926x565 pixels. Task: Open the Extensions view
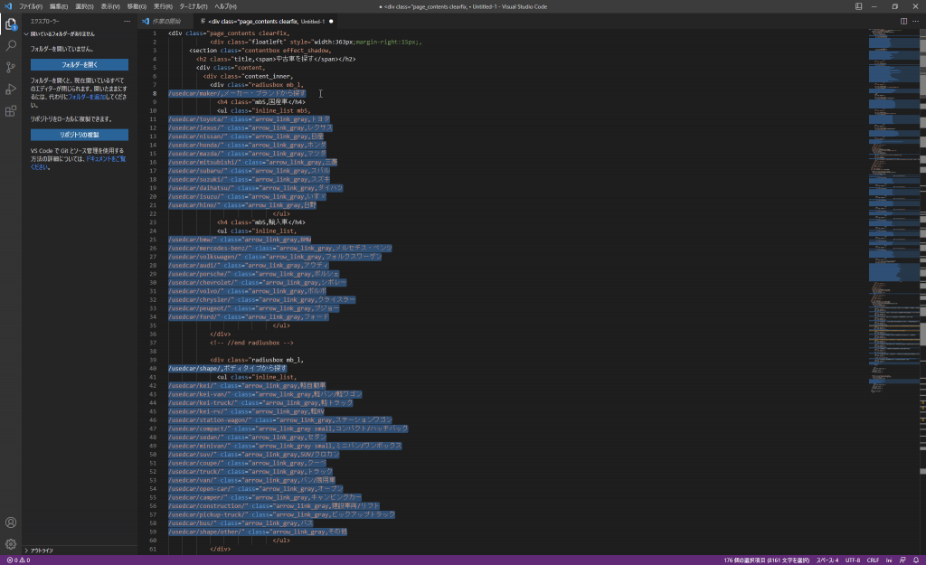click(x=11, y=111)
